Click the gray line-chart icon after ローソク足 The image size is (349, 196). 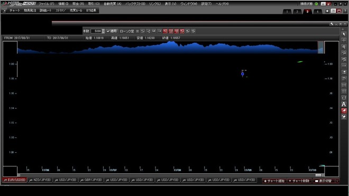pos(143,31)
